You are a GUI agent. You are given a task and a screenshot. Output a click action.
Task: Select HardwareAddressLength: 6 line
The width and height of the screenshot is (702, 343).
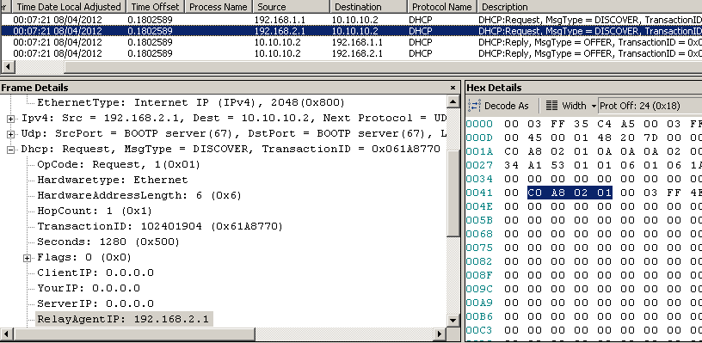[139, 195]
